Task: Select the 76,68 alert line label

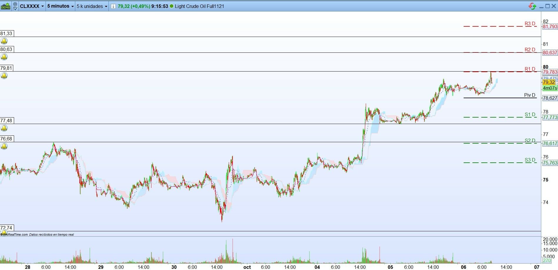Action: coord(6,139)
